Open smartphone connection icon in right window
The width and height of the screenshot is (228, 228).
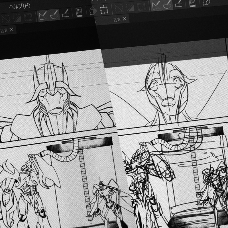[x=192, y=3]
